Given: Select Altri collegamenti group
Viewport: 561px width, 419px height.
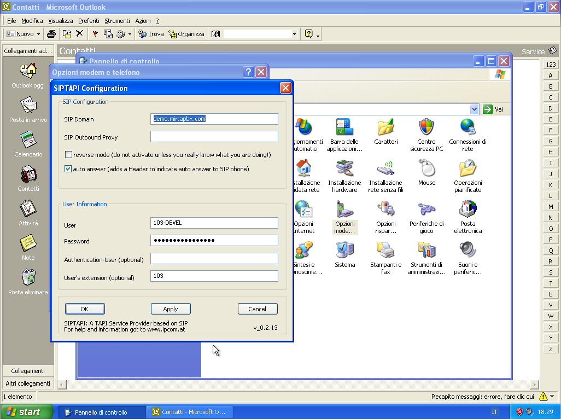Looking at the screenshot, I should [x=28, y=383].
